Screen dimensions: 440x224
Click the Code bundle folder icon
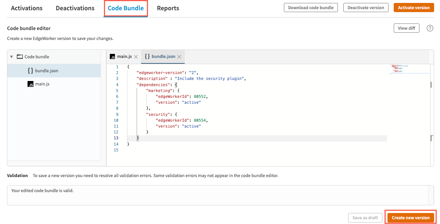pos(20,57)
